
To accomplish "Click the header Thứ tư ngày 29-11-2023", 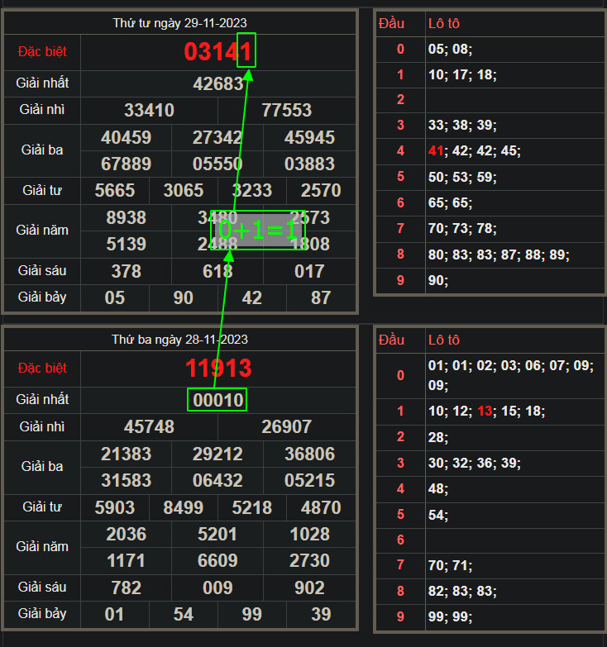I will (180, 23).
